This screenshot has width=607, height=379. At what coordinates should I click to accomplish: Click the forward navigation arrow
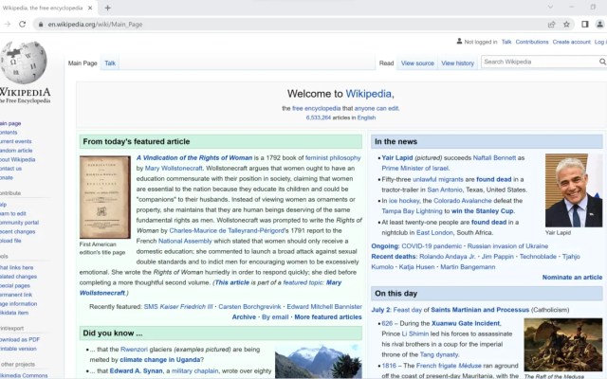(8, 24)
